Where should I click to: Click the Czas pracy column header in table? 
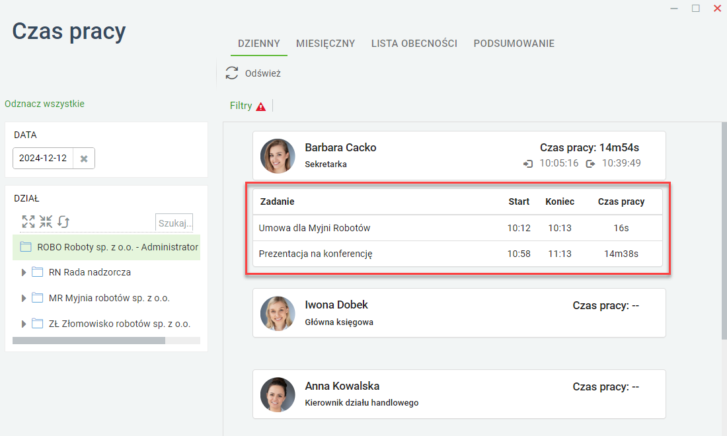point(621,201)
